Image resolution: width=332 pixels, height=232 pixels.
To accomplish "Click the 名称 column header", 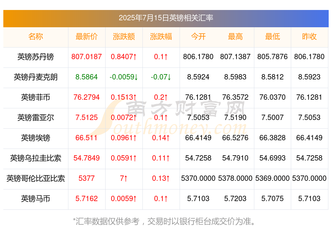I will [x=36, y=37].
